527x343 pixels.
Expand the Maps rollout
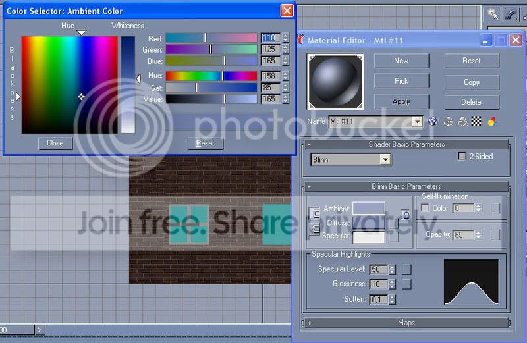coord(406,323)
